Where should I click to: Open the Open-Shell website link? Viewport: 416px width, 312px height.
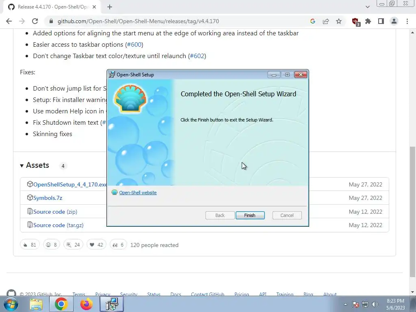tap(138, 193)
